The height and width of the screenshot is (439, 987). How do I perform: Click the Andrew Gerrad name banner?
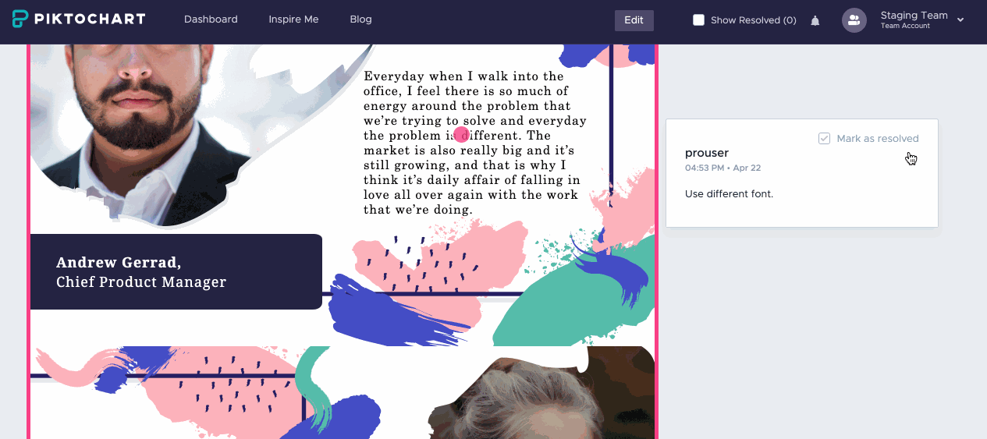pos(176,271)
